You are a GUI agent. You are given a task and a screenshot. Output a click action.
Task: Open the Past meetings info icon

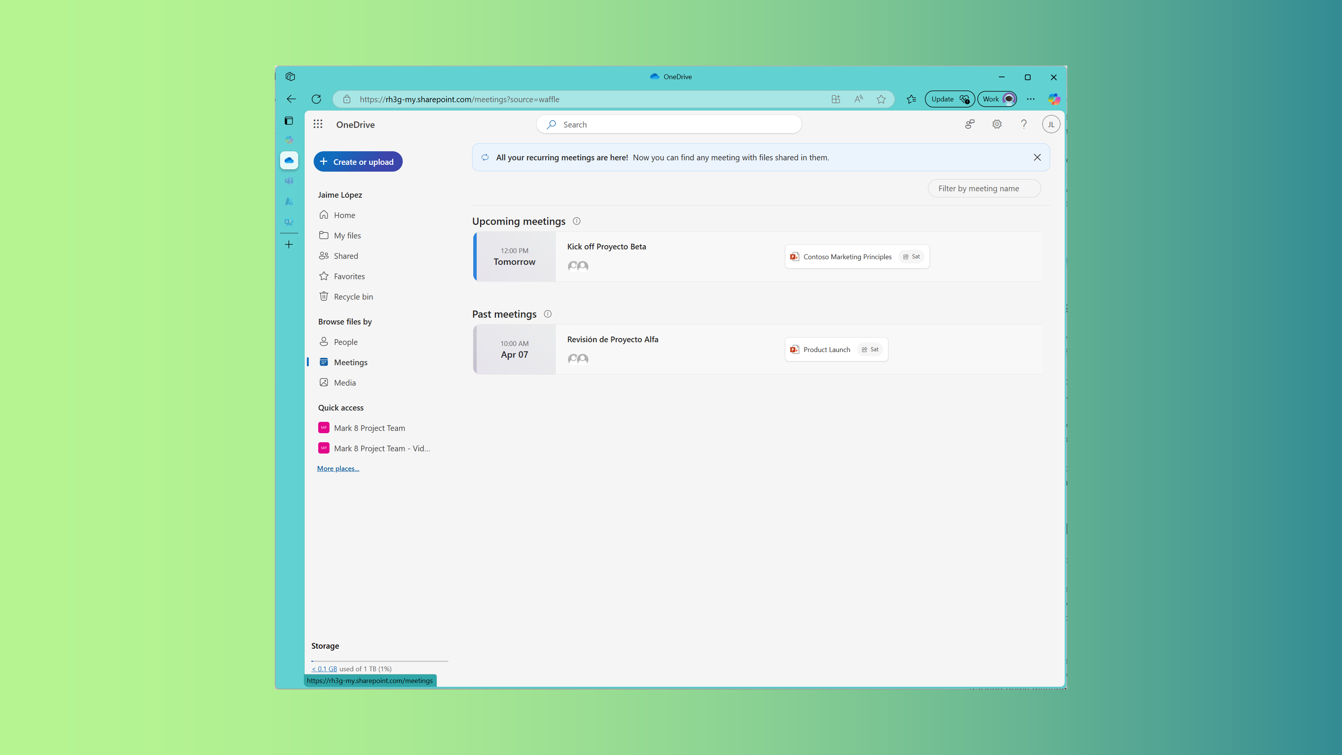click(547, 314)
